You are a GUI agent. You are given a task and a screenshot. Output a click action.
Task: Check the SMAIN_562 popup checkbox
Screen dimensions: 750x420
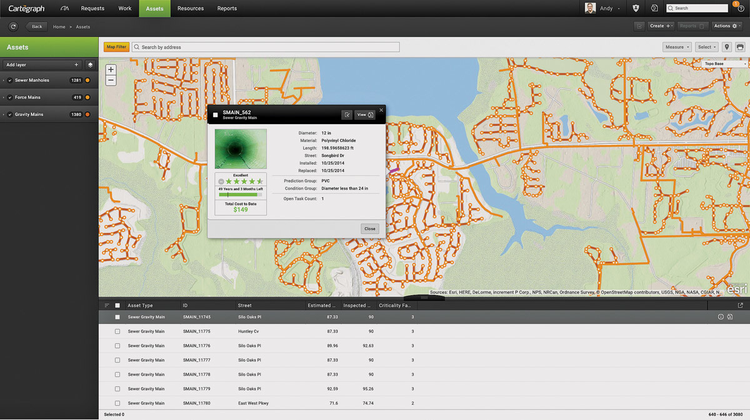point(216,115)
